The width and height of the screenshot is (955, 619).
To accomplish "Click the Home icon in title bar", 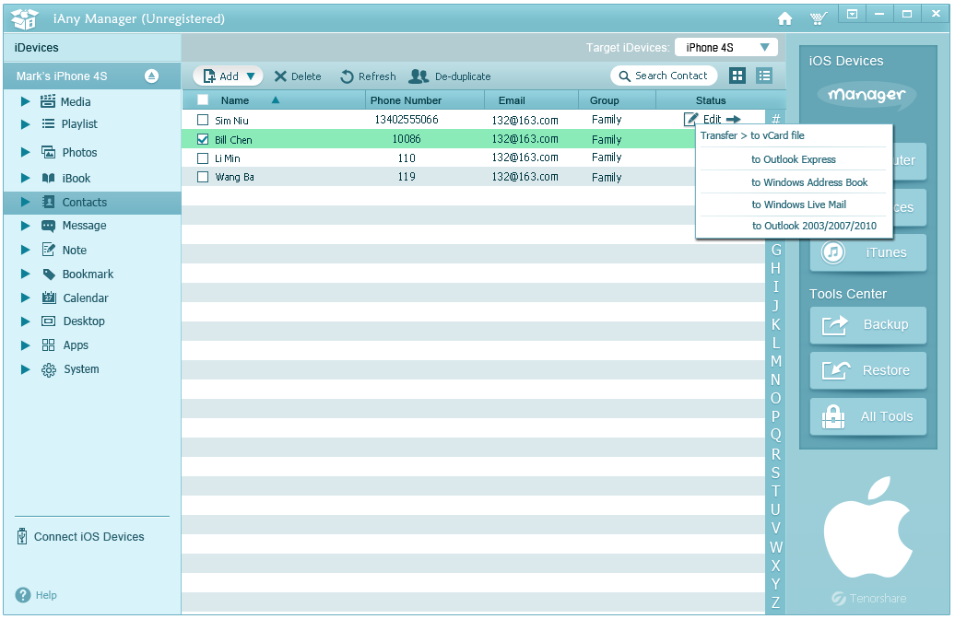I will [784, 18].
